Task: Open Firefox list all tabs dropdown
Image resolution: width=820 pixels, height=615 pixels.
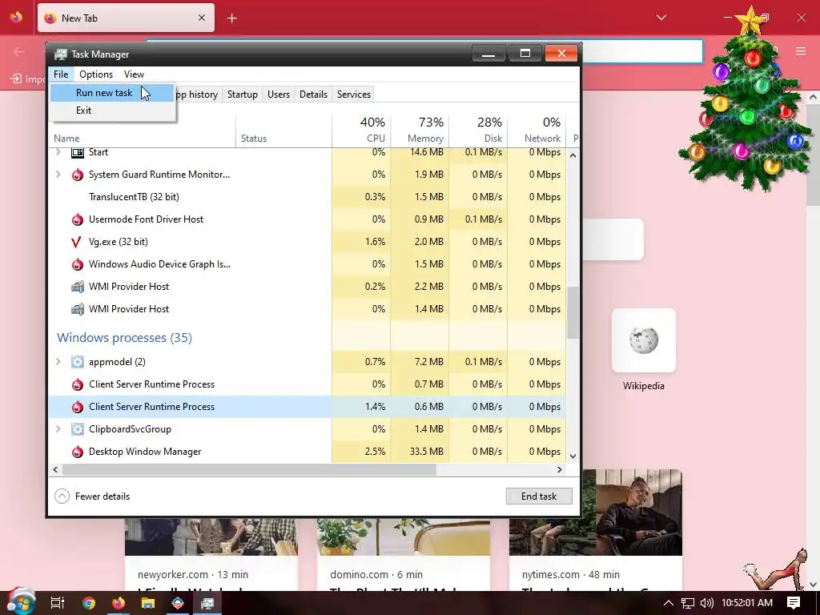Action: click(x=661, y=18)
